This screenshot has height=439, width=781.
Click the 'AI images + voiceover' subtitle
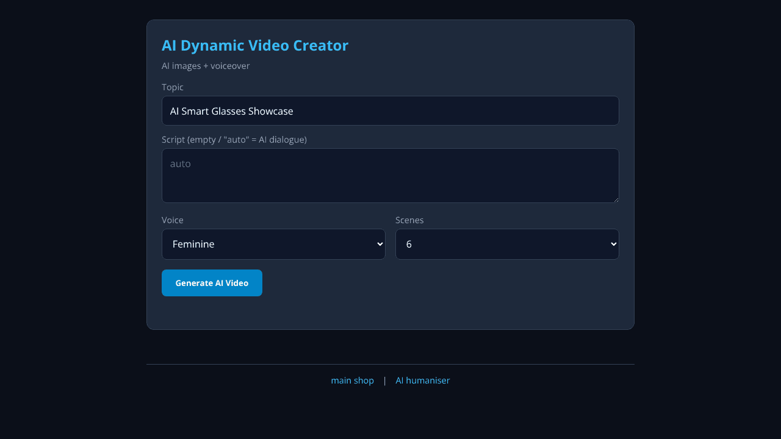click(206, 66)
